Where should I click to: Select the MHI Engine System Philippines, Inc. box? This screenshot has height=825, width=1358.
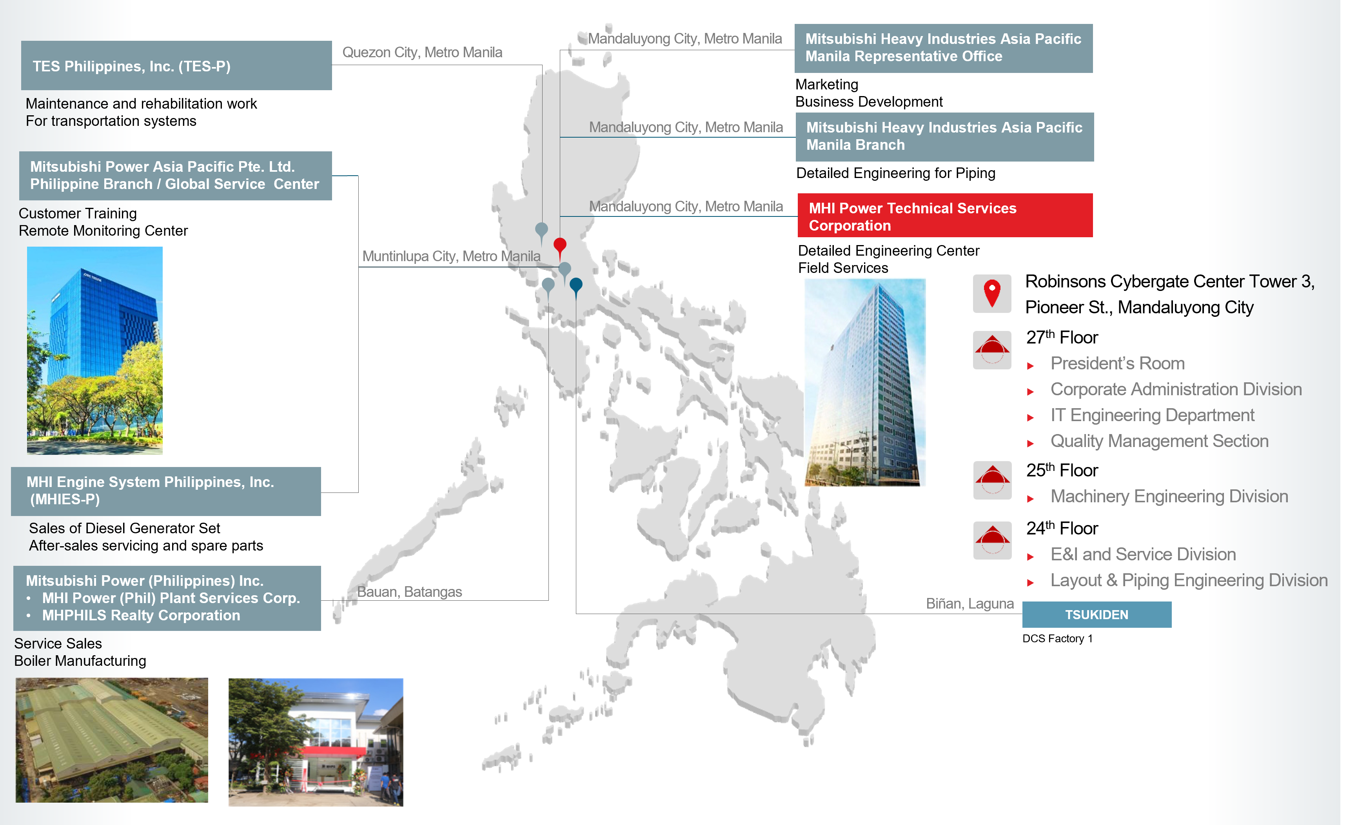click(166, 492)
